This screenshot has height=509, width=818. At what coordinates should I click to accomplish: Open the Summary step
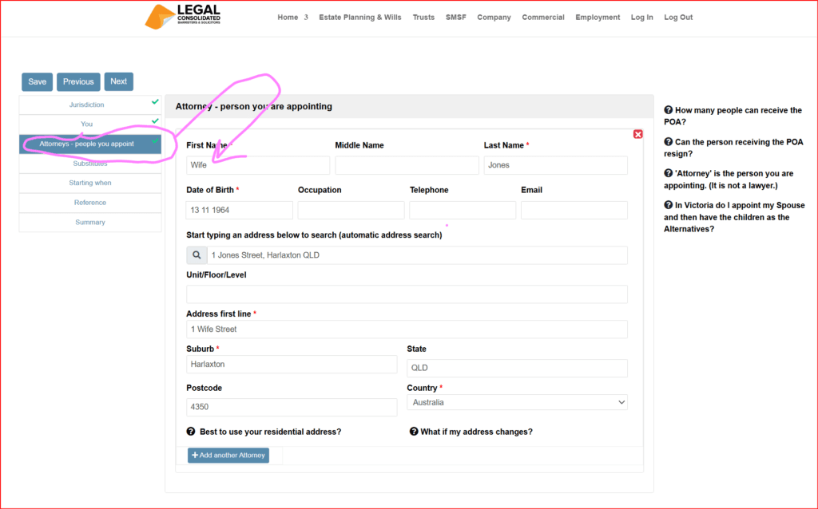(89, 223)
